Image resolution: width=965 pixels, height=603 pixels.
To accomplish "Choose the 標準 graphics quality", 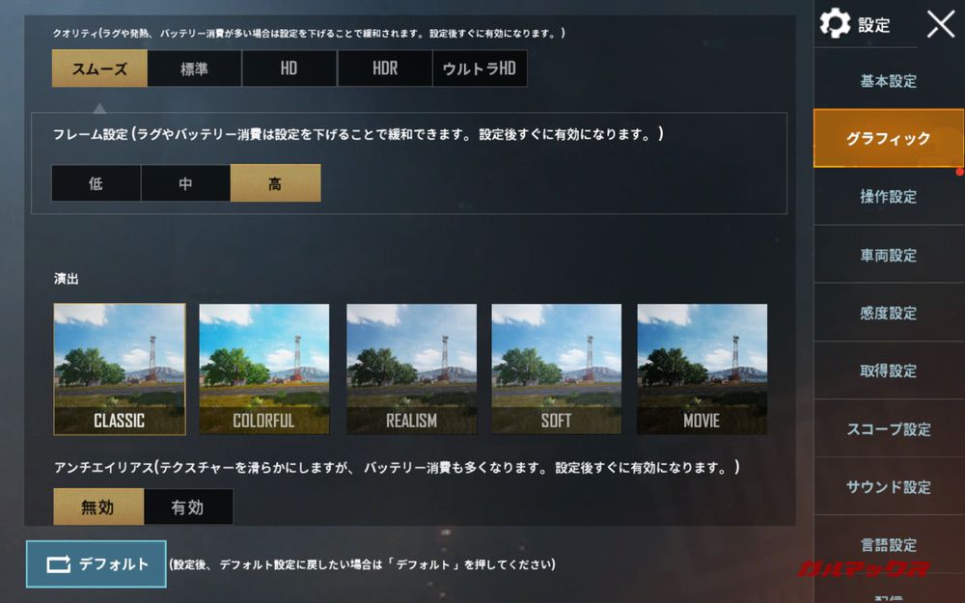I will click(195, 69).
